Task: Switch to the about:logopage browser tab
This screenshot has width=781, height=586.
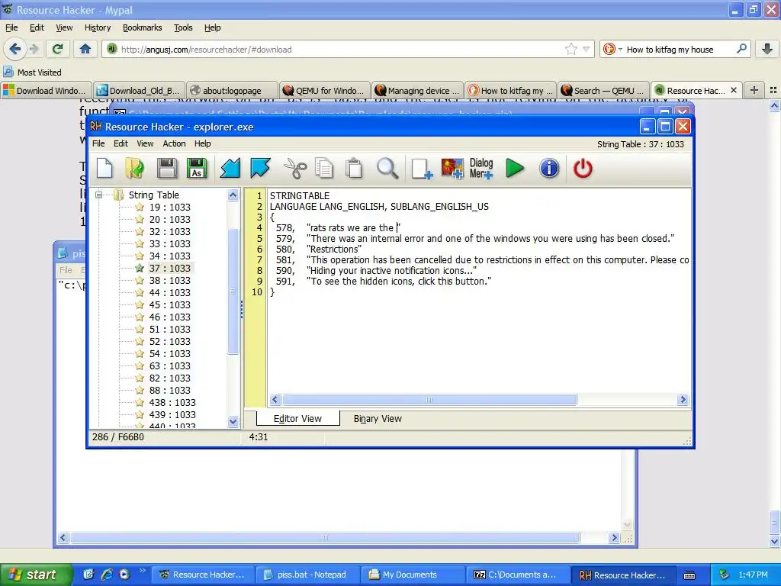Action: pos(232,90)
